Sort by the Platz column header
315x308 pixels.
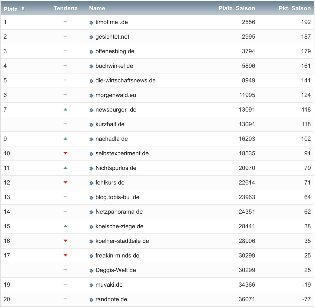[11, 9]
